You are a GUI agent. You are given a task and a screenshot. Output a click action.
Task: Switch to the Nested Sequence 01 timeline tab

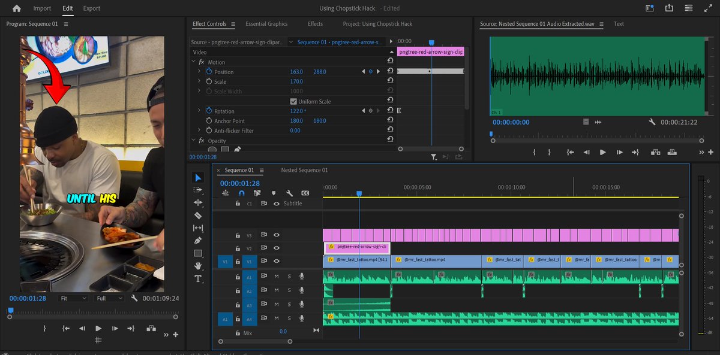point(304,170)
